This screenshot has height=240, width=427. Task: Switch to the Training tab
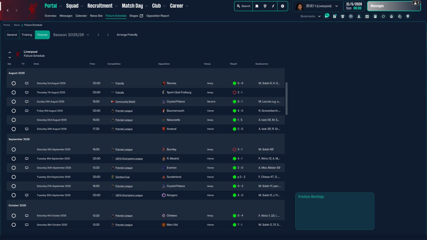[x=27, y=35]
